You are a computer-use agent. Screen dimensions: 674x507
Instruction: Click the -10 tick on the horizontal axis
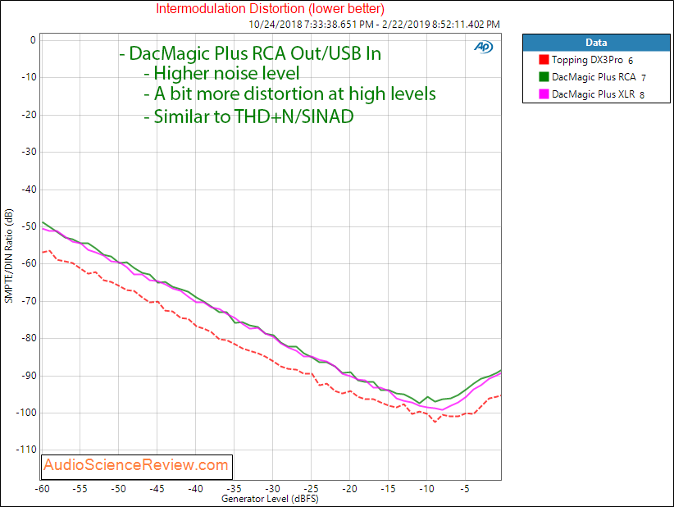[426, 489]
